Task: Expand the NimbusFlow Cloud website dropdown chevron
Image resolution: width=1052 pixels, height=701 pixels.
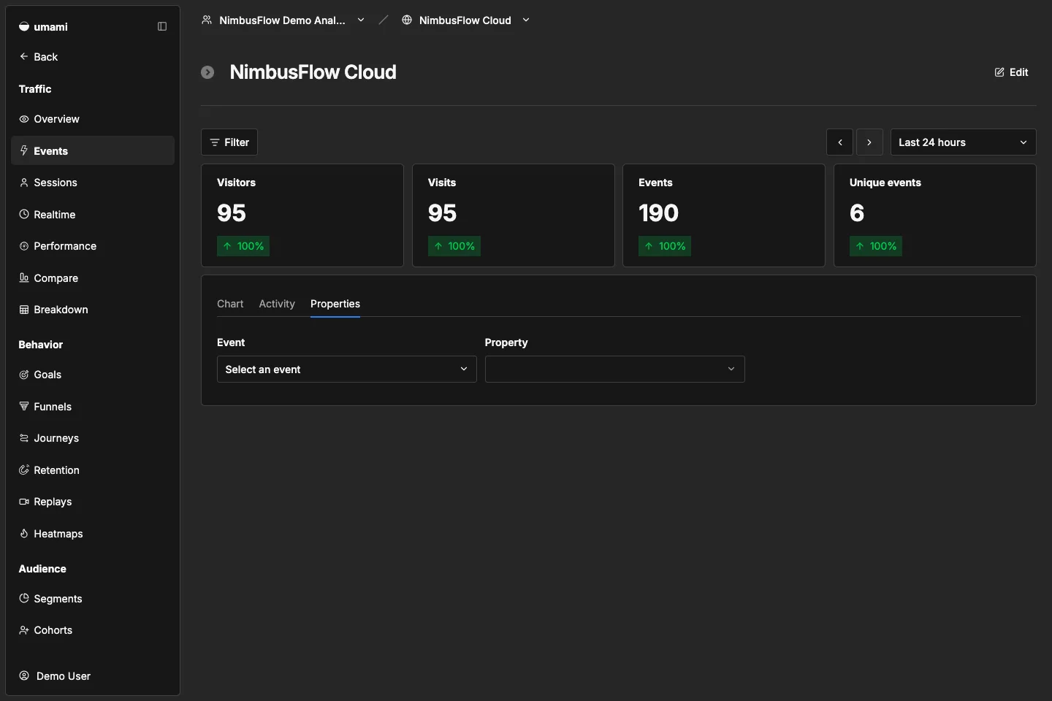Action: point(526,20)
